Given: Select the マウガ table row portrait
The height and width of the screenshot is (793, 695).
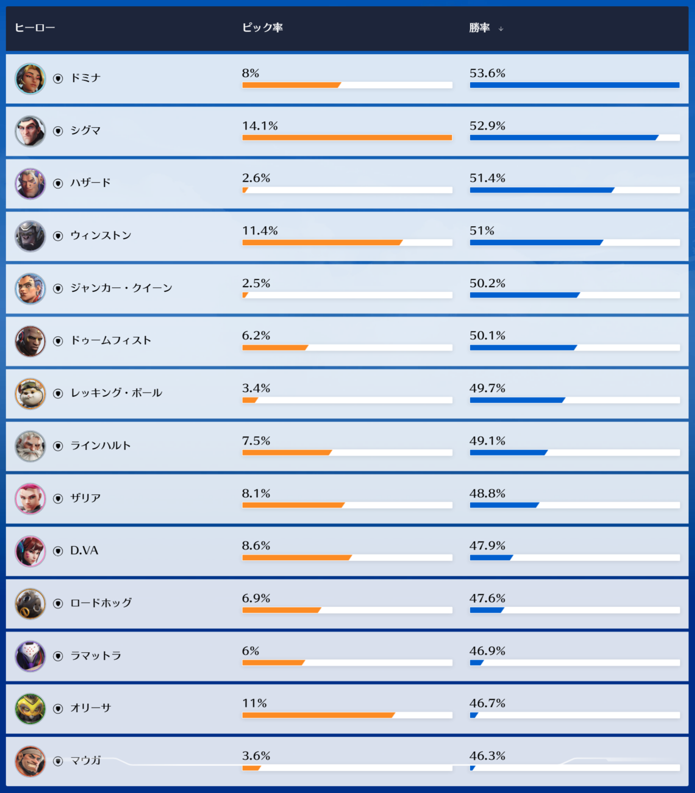Looking at the screenshot, I should 30,761.
